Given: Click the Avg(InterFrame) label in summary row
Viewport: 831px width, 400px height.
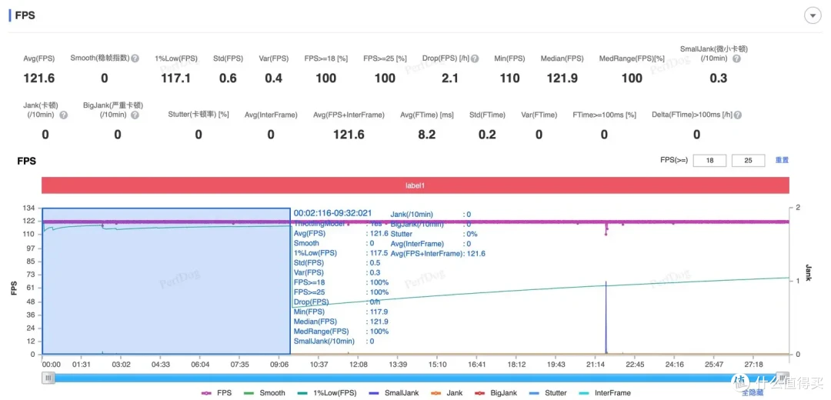Looking at the screenshot, I should (x=271, y=115).
